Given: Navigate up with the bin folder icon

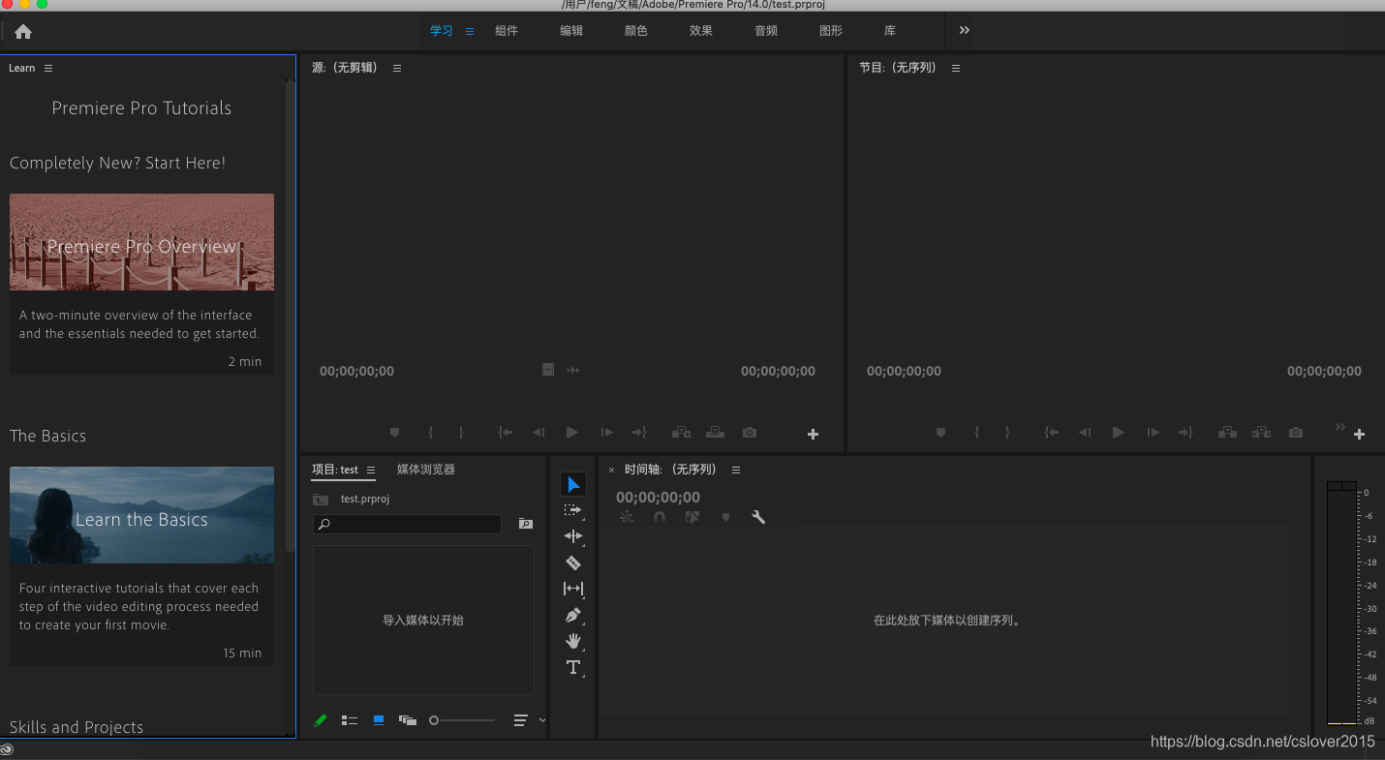Looking at the screenshot, I should [321, 499].
